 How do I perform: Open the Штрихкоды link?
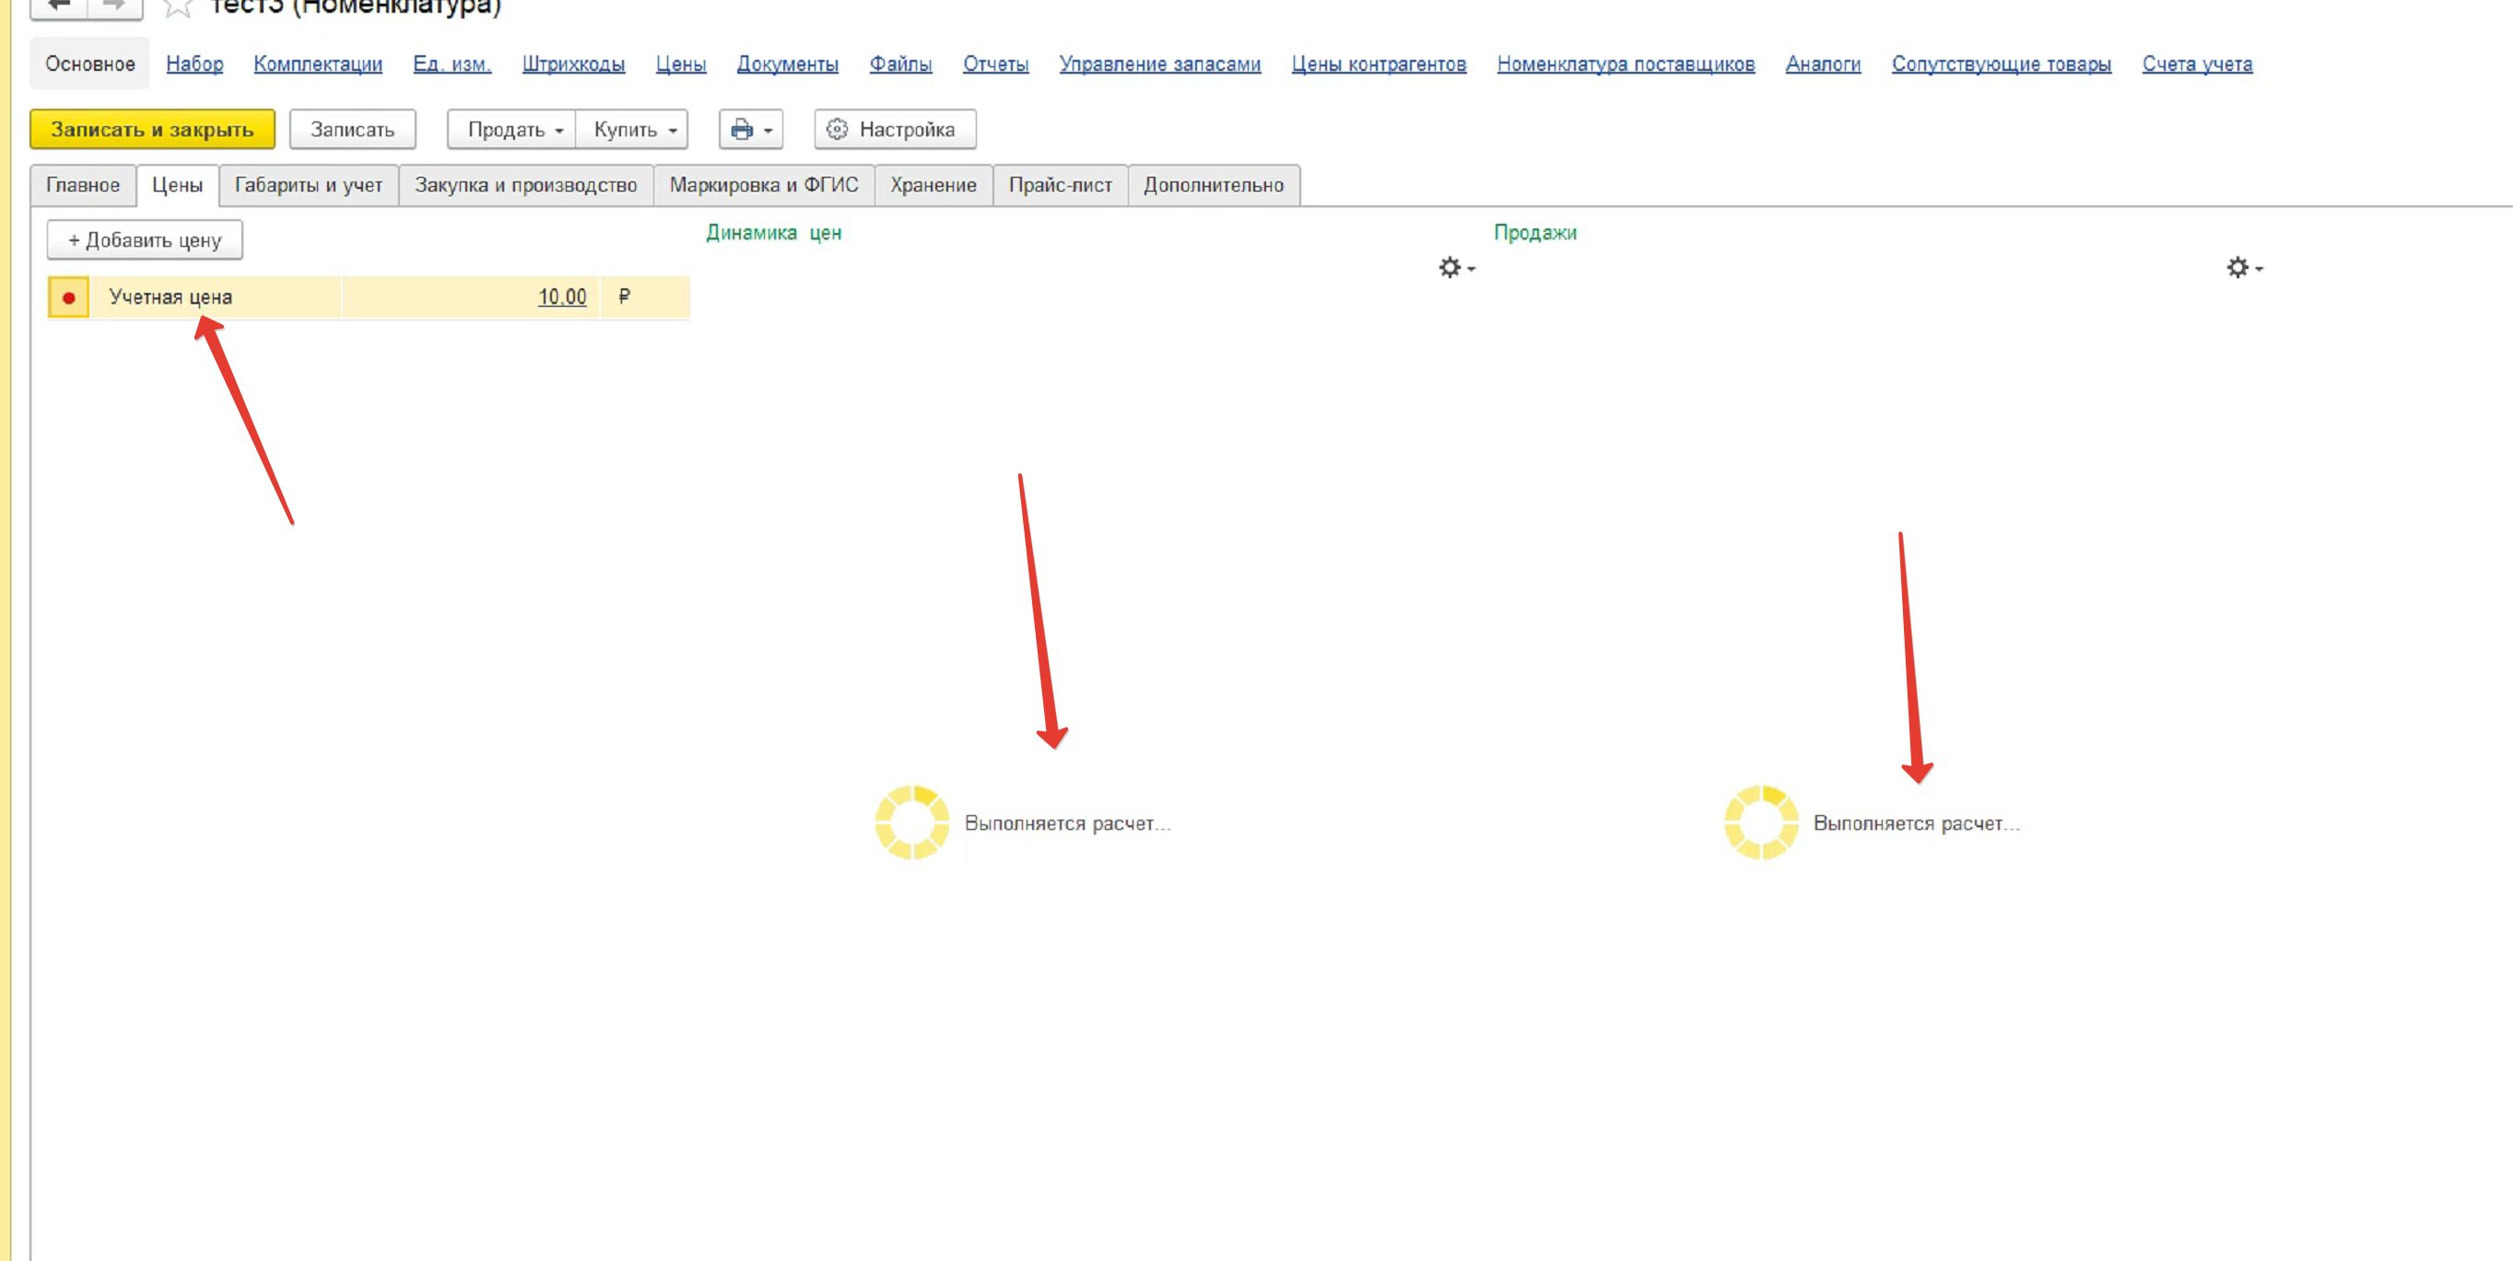[572, 64]
